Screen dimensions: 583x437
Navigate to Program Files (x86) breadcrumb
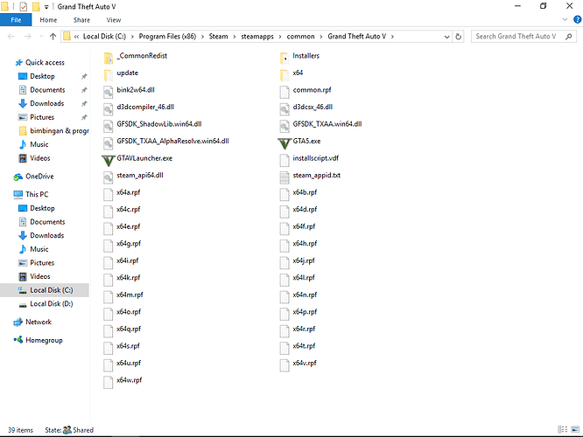167,37
